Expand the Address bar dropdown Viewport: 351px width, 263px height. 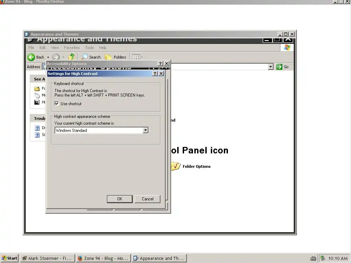pyautogui.click(x=271, y=67)
